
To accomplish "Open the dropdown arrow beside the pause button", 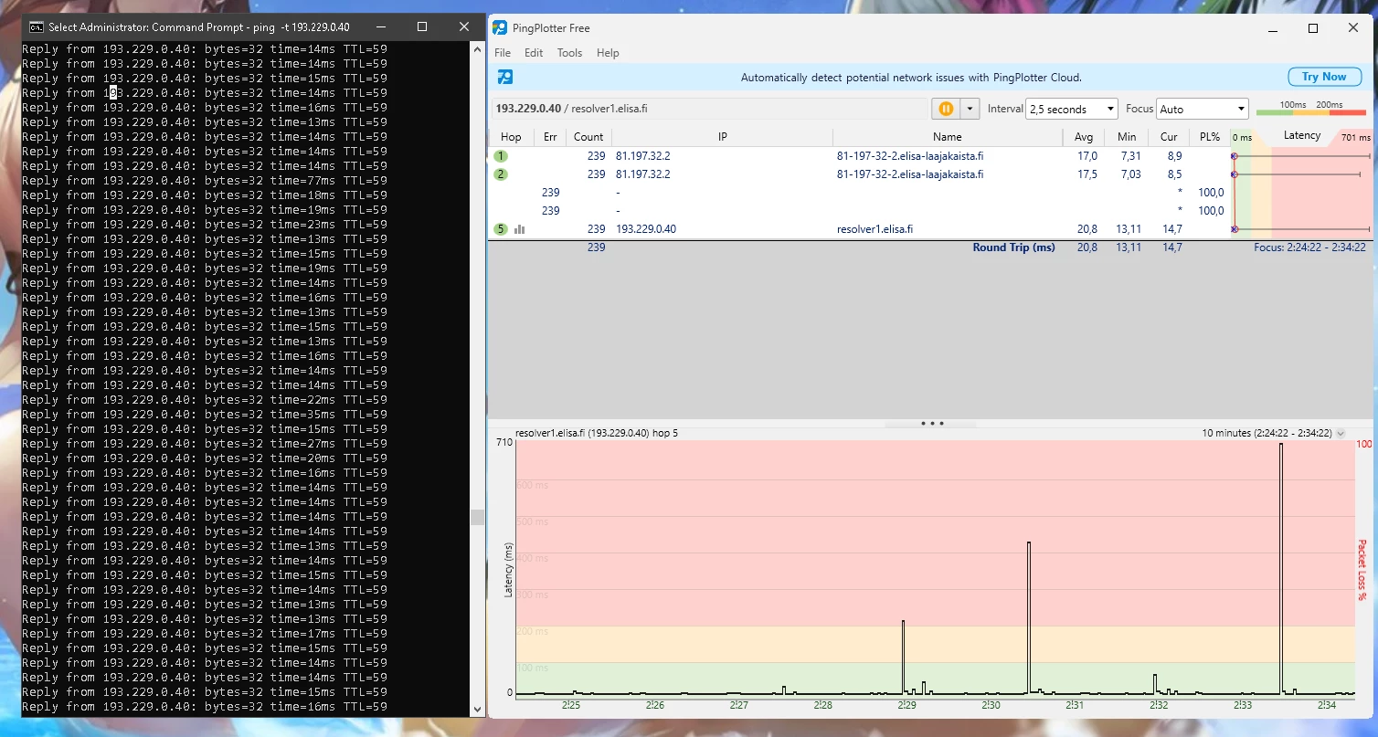I will [x=970, y=109].
